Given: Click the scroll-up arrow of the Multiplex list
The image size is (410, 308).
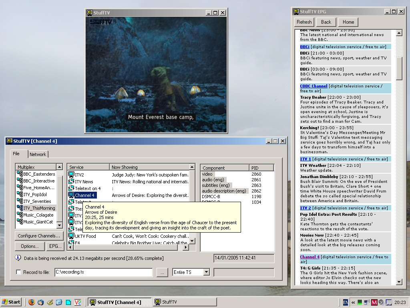Looking at the screenshot, I should (x=59, y=167).
